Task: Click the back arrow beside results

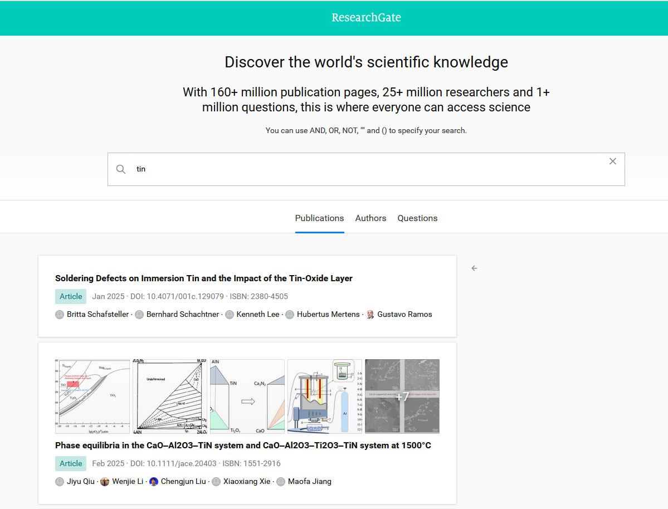Action: 475,268
